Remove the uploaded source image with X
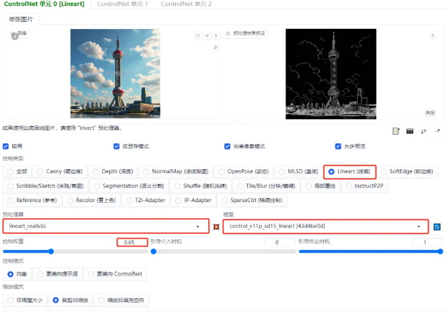Viewport: 448px width, 312px height. pyautogui.click(x=216, y=36)
